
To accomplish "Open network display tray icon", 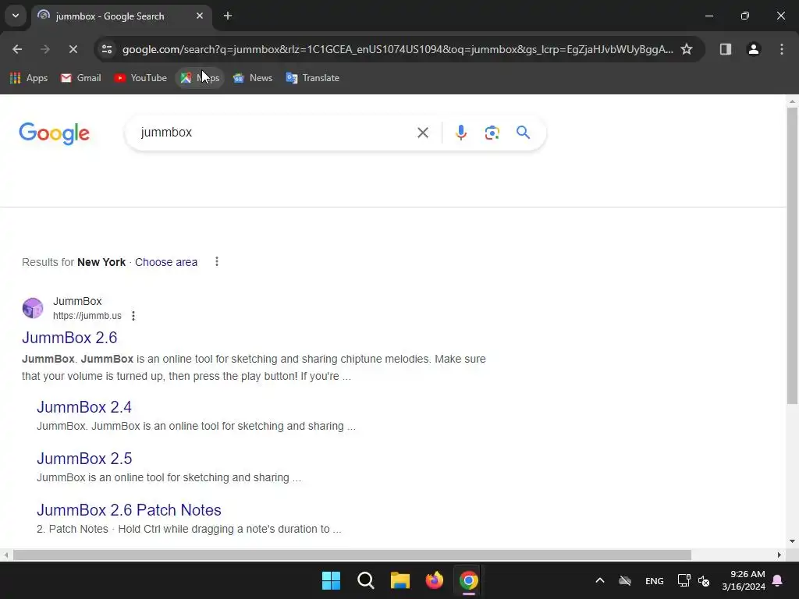I will [684, 580].
